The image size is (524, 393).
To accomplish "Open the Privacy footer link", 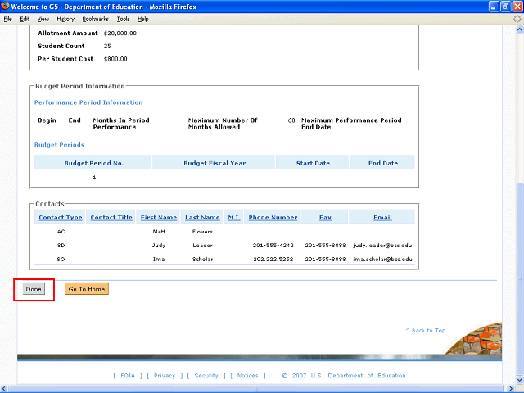I will (x=165, y=376).
